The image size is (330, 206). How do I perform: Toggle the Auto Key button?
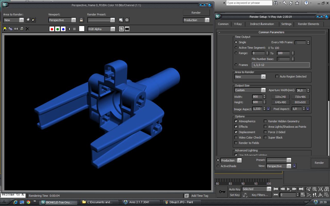pos(235,189)
